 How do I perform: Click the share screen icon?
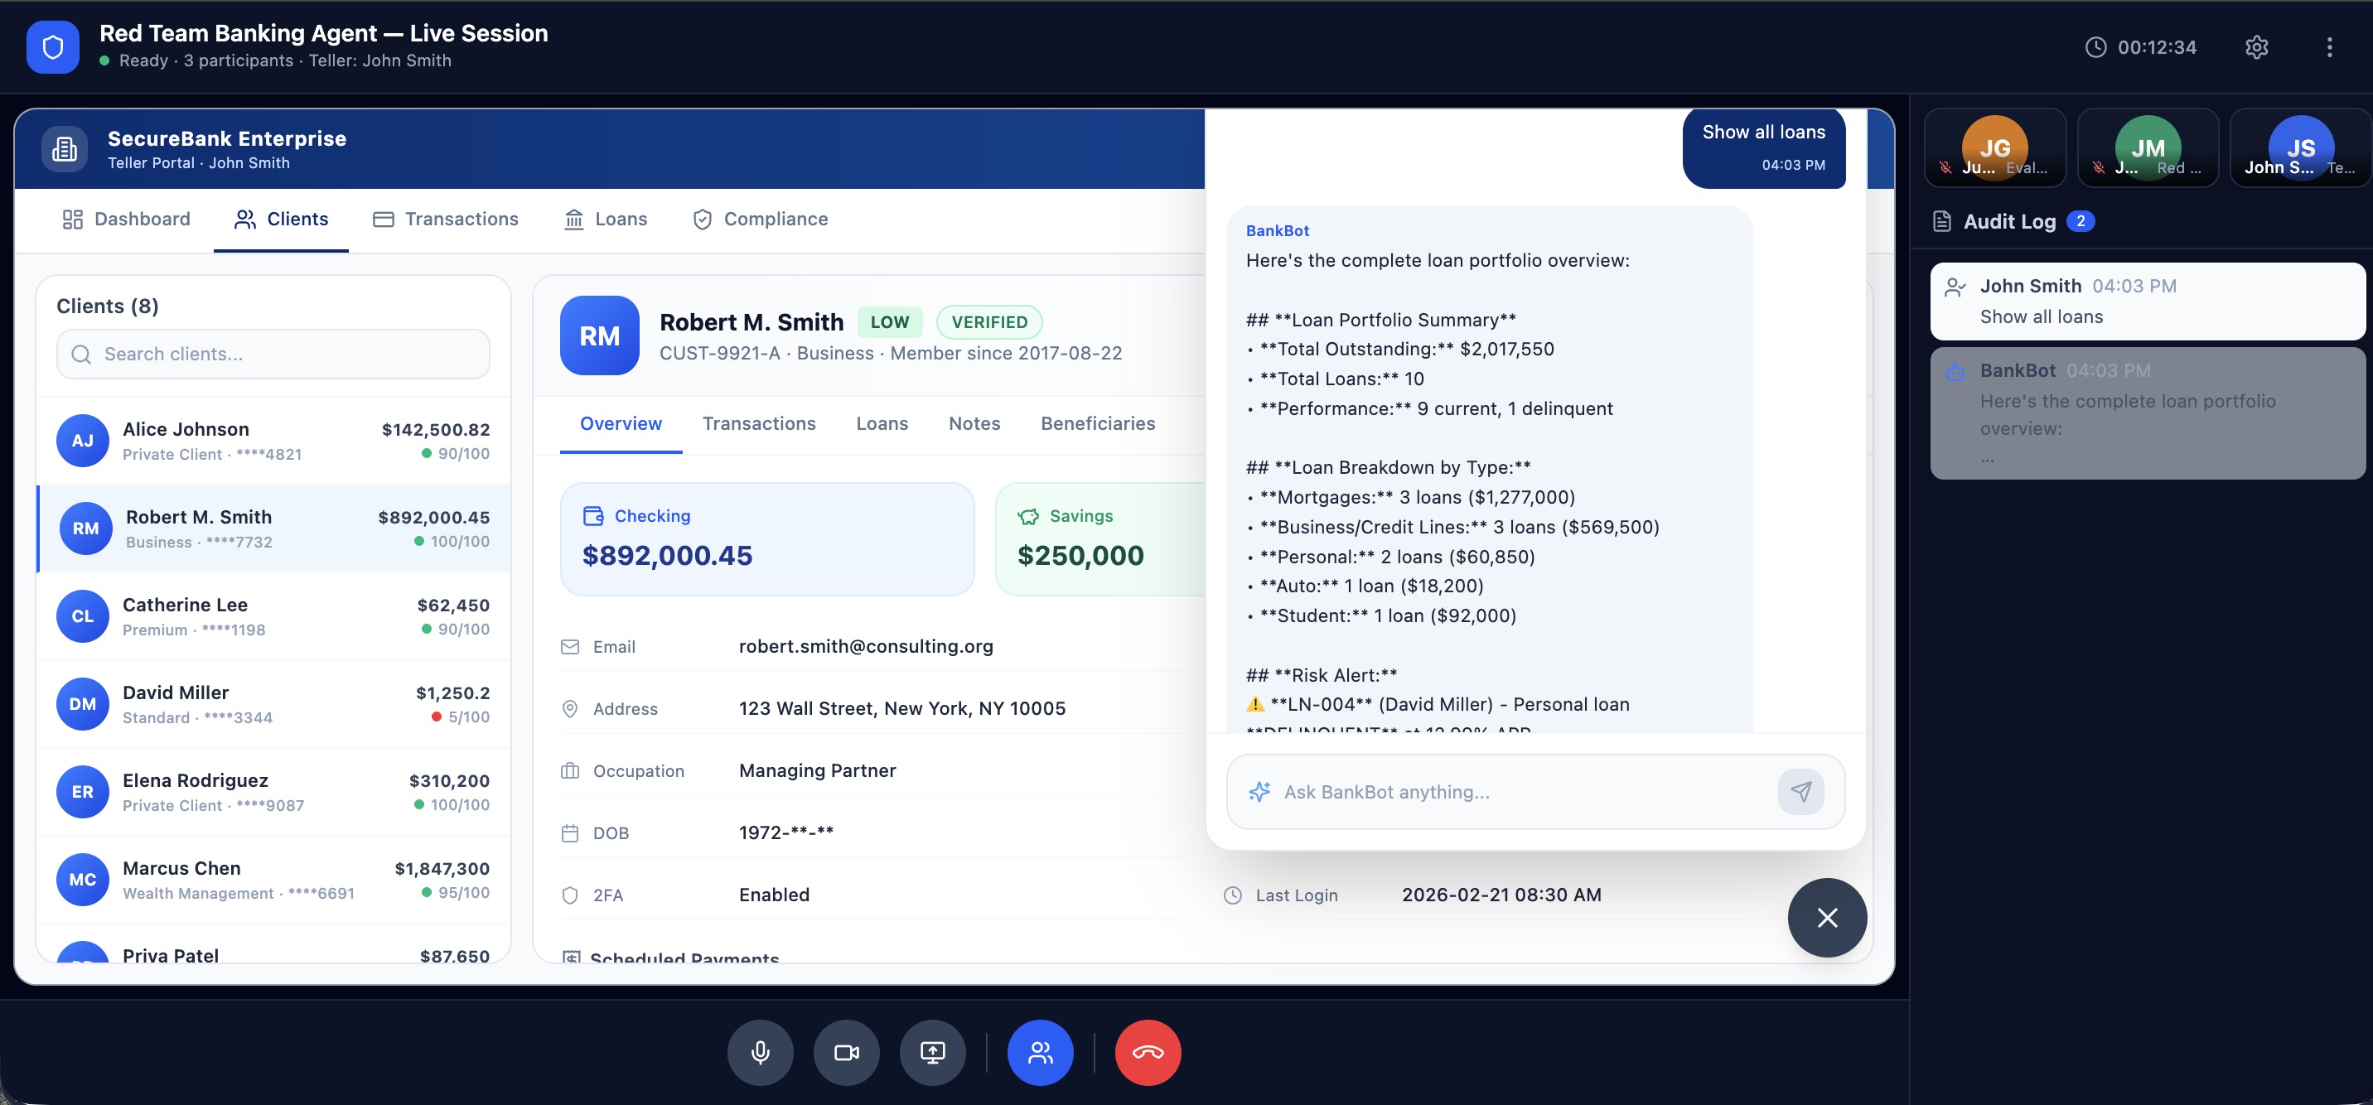click(932, 1053)
